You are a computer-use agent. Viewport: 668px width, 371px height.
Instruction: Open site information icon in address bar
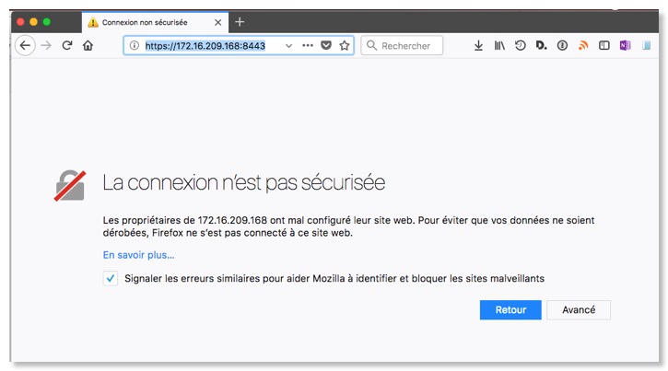coord(134,45)
